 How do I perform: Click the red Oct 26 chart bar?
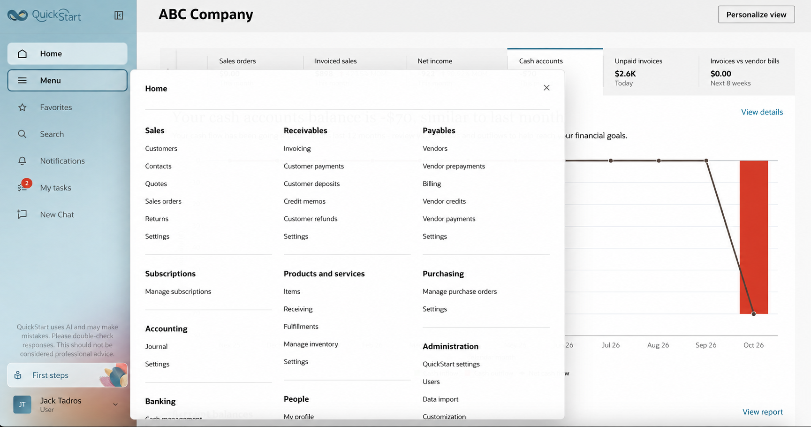(754, 237)
